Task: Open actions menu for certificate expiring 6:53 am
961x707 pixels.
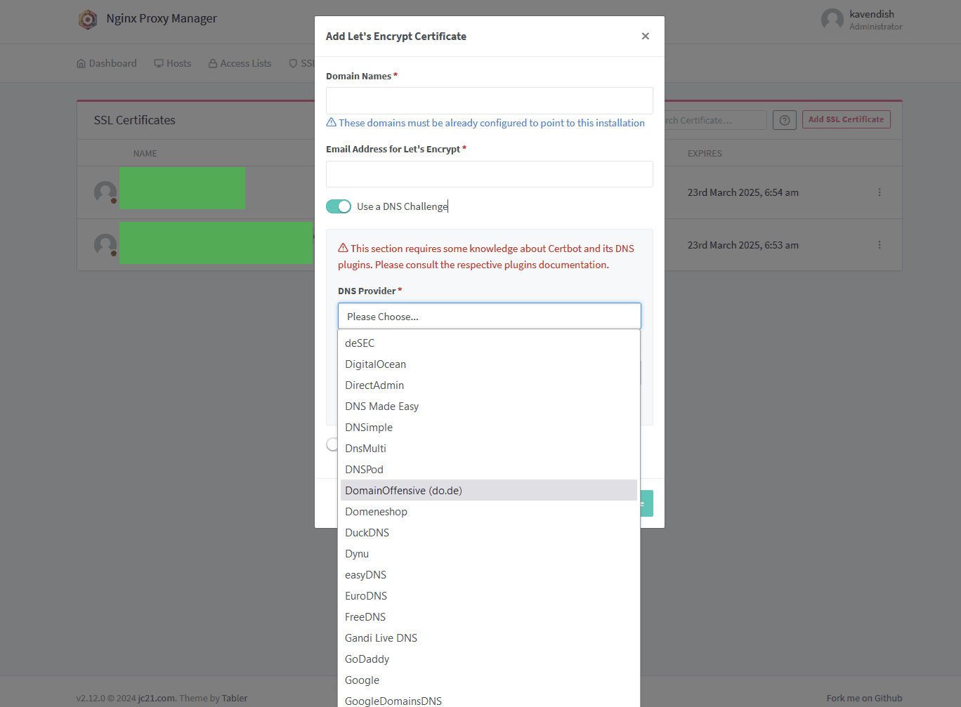Action: pyautogui.click(x=880, y=245)
